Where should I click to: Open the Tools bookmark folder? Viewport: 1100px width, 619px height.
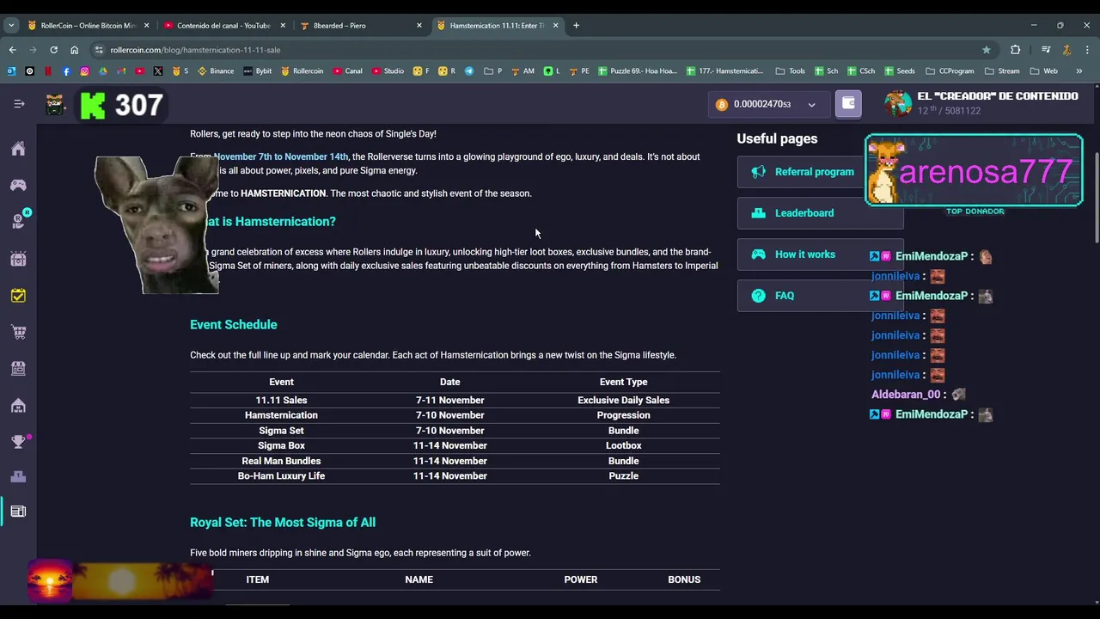pos(790,71)
